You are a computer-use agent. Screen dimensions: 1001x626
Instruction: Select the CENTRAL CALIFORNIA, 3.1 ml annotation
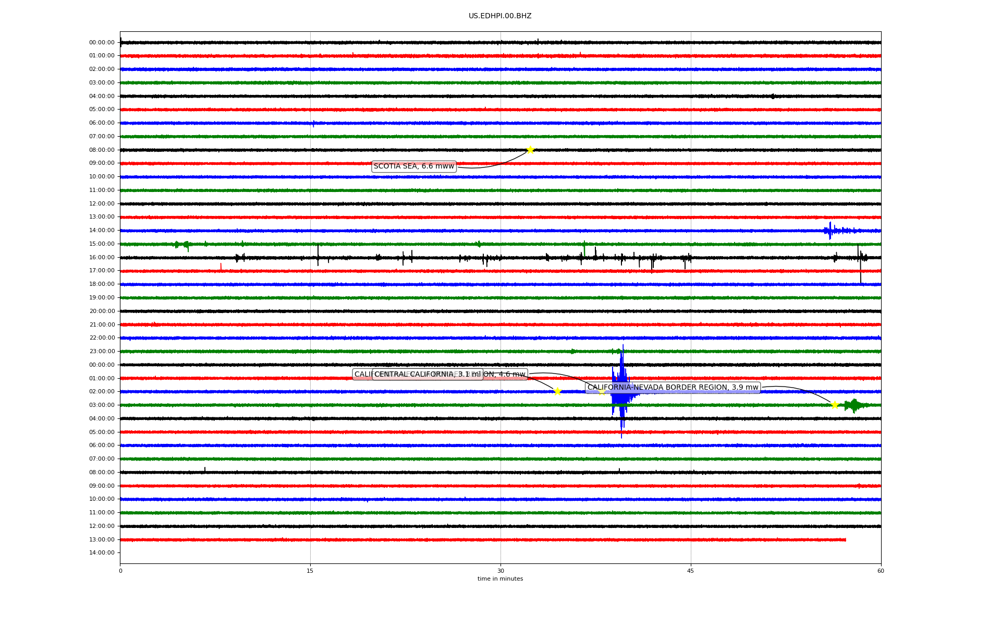click(x=428, y=375)
